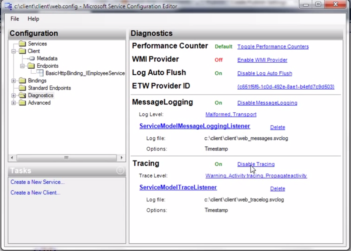Open the File menu

[14, 19]
